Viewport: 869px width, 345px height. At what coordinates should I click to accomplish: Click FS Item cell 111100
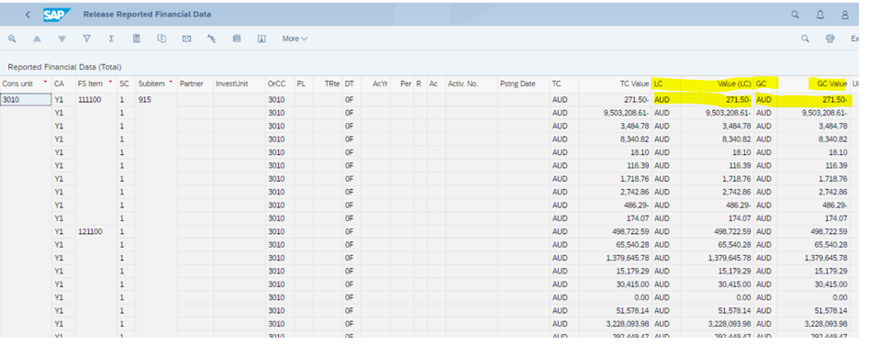click(95, 100)
